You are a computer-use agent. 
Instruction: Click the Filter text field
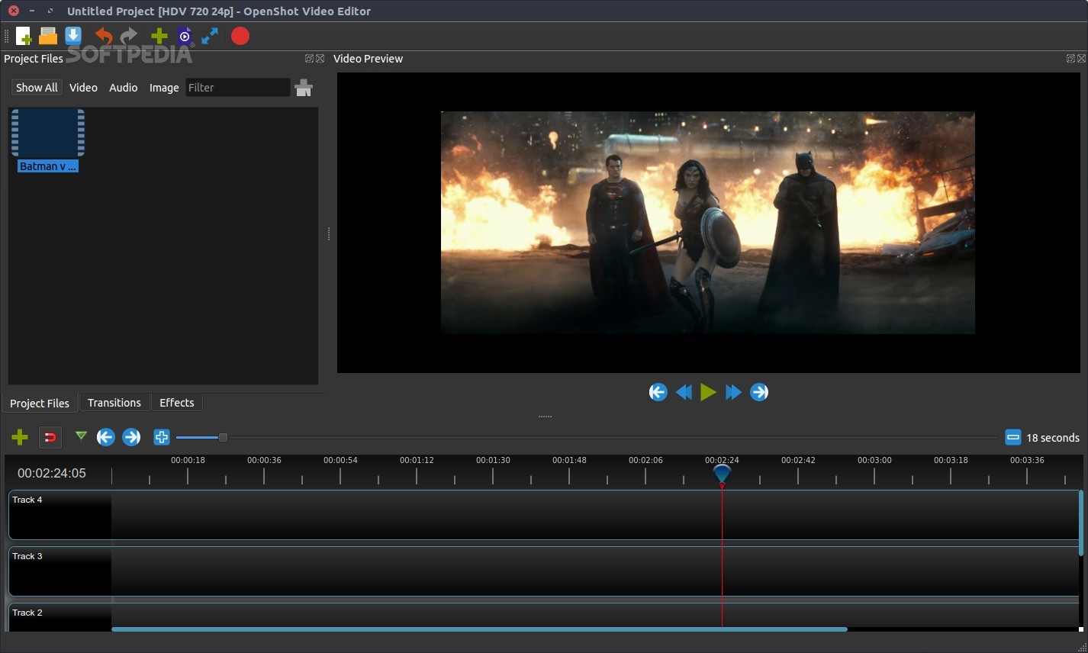[x=237, y=88]
